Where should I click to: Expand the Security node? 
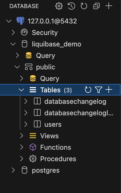13,33
